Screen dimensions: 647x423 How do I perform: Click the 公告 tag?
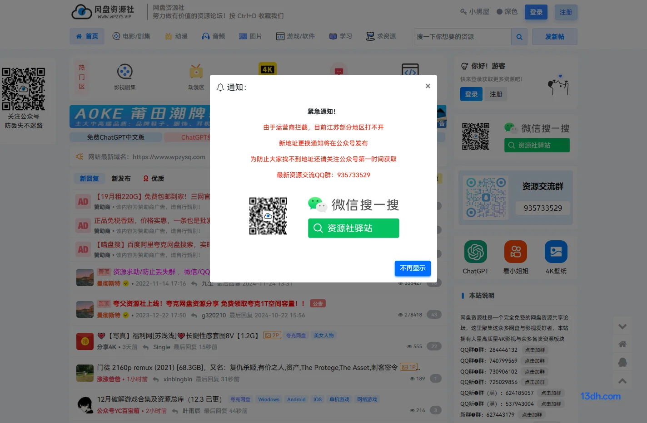pyautogui.click(x=318, y=304)
